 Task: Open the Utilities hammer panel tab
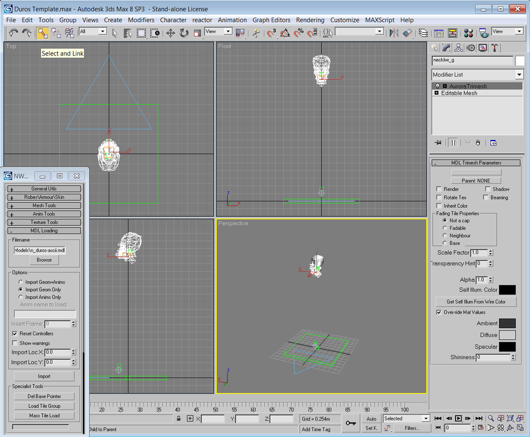tap(495, 48)
